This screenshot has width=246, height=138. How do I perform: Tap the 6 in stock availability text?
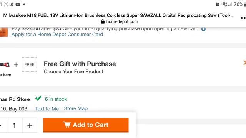(56, 99)
